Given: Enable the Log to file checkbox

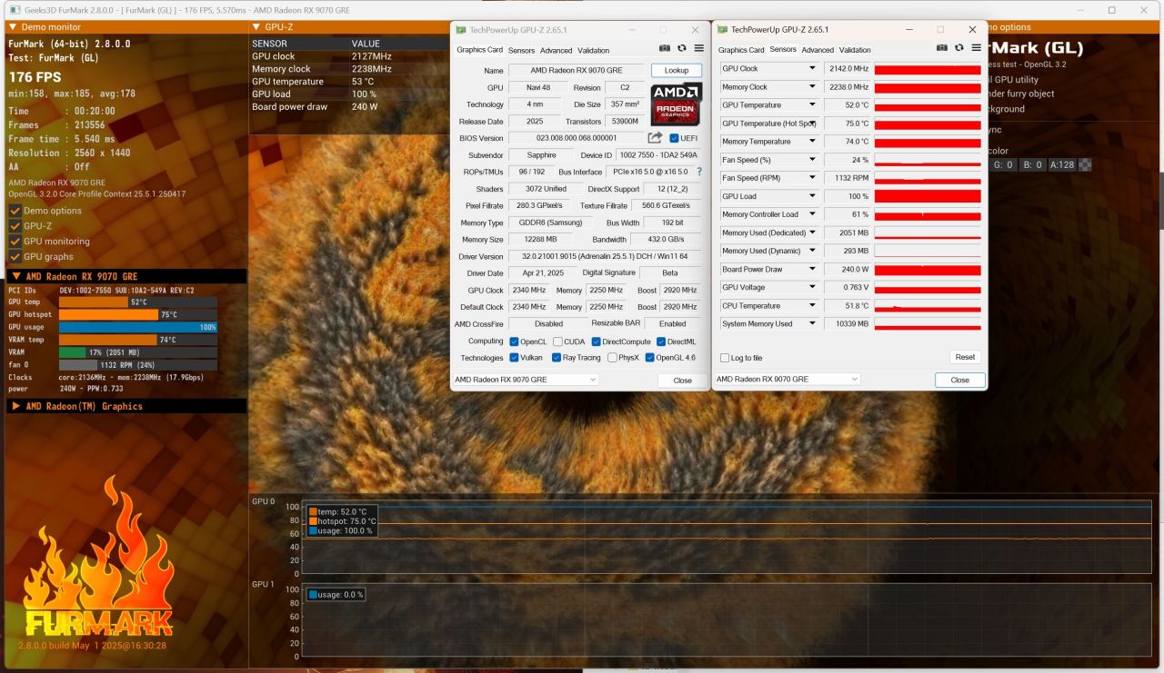Looking at the screenshot, I should [725, 358].
